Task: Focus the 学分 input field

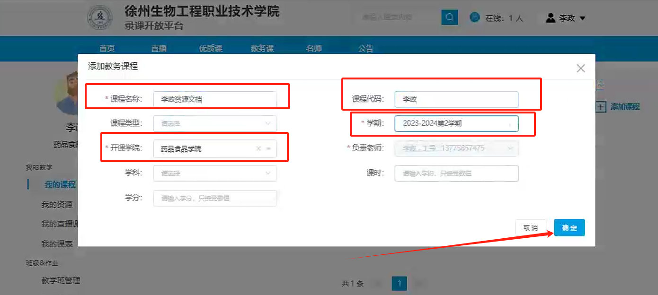Action: point(215,198)
